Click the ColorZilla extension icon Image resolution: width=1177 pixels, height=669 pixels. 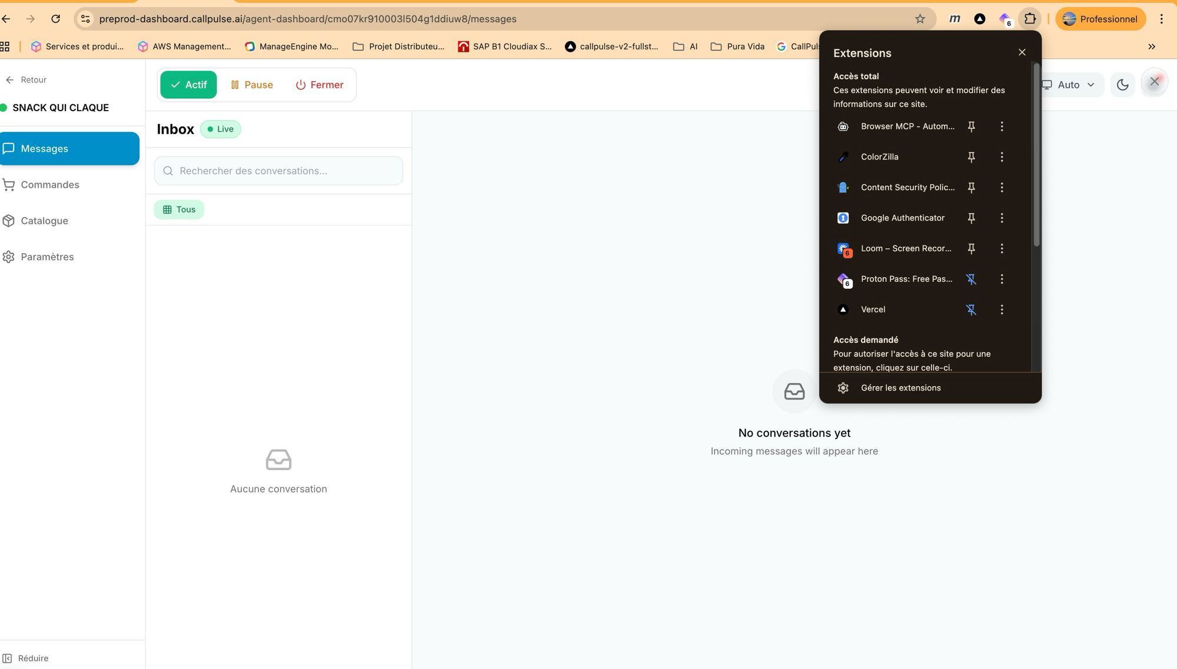[843, 157]
